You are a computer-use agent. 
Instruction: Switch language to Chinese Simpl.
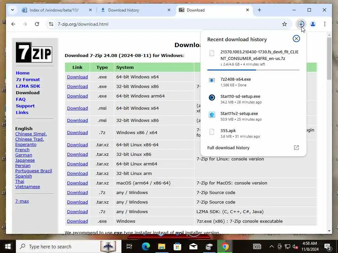(x=31, y=134)
